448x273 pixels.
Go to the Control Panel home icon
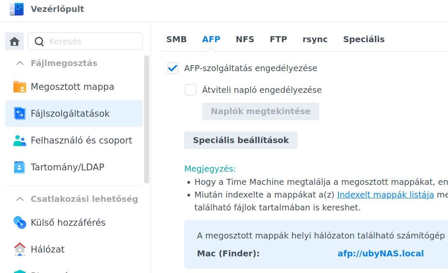click(x=14, y=41)
